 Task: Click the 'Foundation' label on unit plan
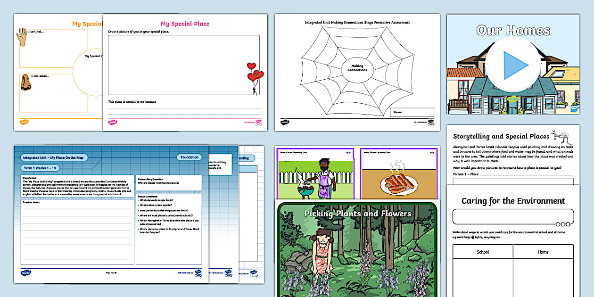click(189, 157)
